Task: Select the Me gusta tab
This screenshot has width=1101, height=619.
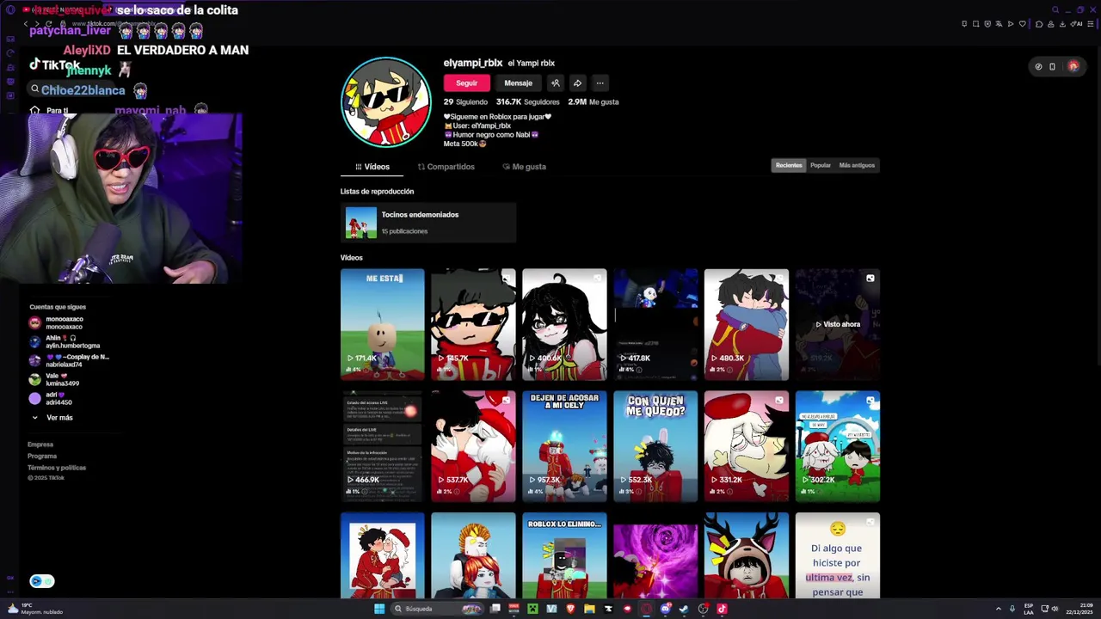Action: (x=524, y=167)
